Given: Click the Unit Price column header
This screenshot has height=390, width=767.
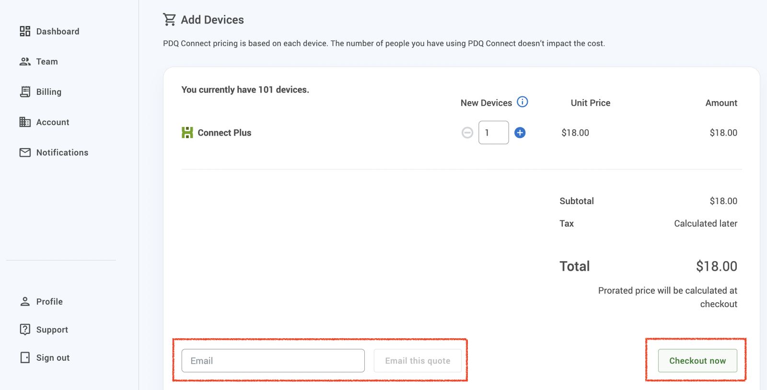Looking at the screenshot, I should 591,103.
